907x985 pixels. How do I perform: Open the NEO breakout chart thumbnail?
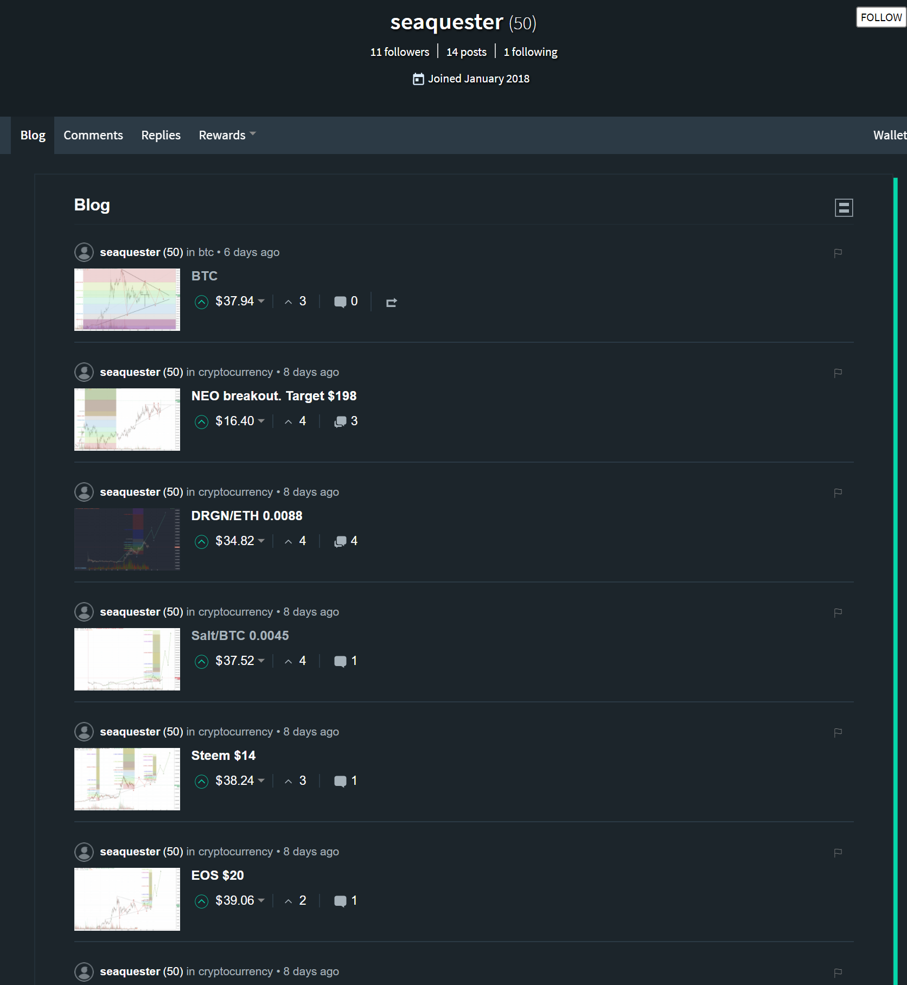coord(127,419)
